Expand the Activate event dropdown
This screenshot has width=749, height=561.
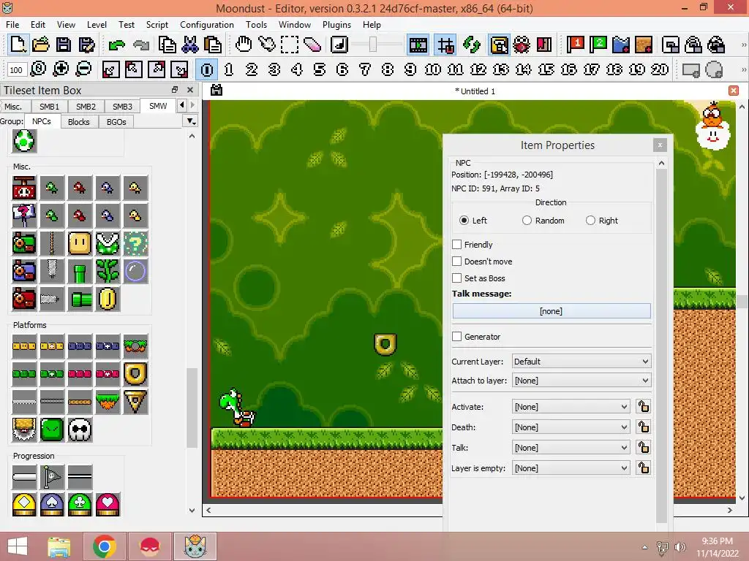pyautogui.click(x=571, y=407)
